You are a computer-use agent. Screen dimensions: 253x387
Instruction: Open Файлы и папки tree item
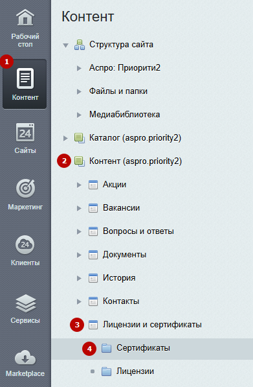118,91
